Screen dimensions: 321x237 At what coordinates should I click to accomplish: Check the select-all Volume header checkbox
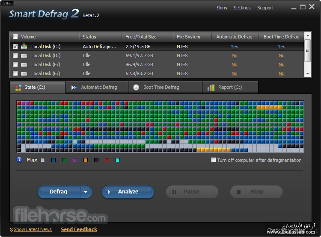click(x=15, y=37)
